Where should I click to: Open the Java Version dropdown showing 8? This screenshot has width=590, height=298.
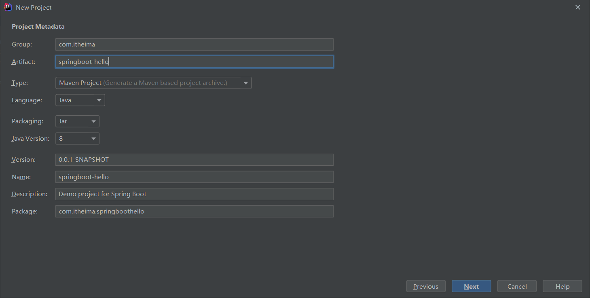tap(77, 139)
